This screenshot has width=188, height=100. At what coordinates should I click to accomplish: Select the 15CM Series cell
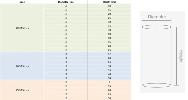click(22, 90)
